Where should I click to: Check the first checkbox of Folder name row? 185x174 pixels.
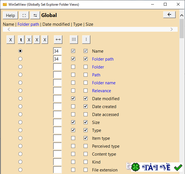(73, 83)
